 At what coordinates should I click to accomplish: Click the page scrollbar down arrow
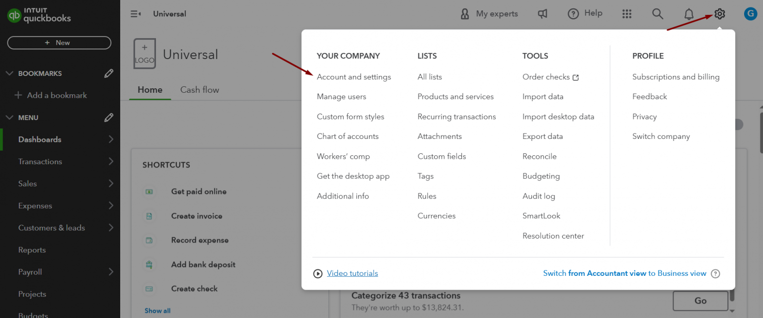click(x=731, y=311)
